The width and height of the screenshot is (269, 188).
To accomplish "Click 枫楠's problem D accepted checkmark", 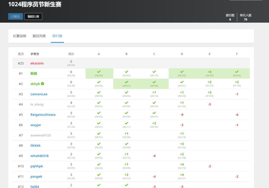I will [182, 72].
